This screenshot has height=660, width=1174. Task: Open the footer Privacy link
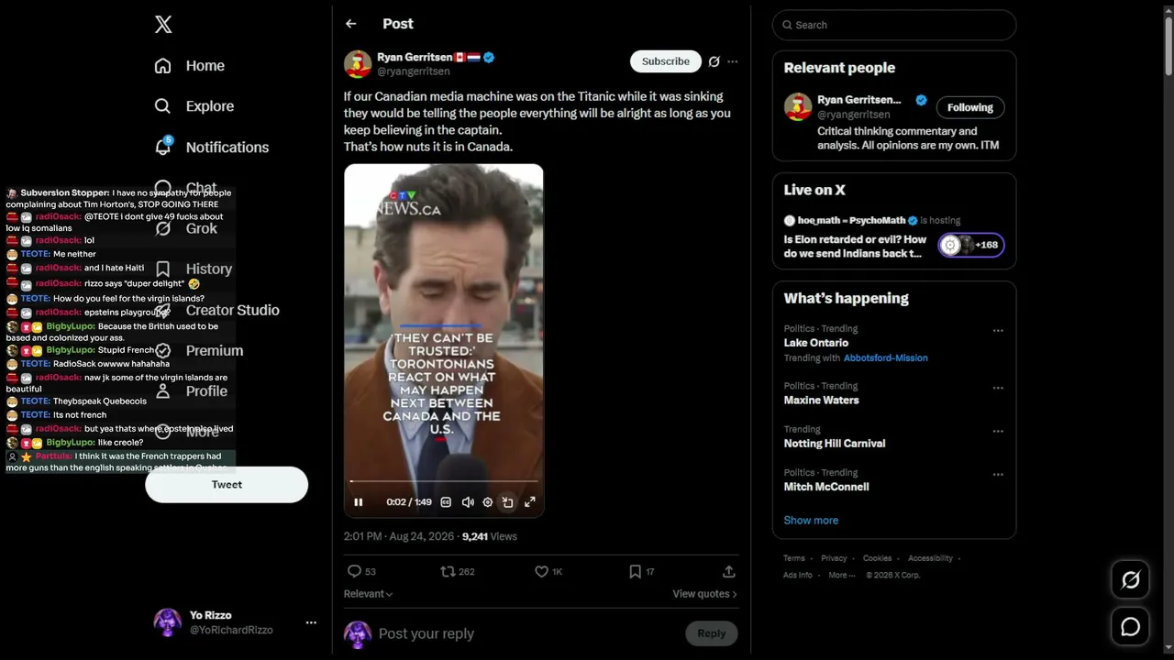click(x=834, y=558)
